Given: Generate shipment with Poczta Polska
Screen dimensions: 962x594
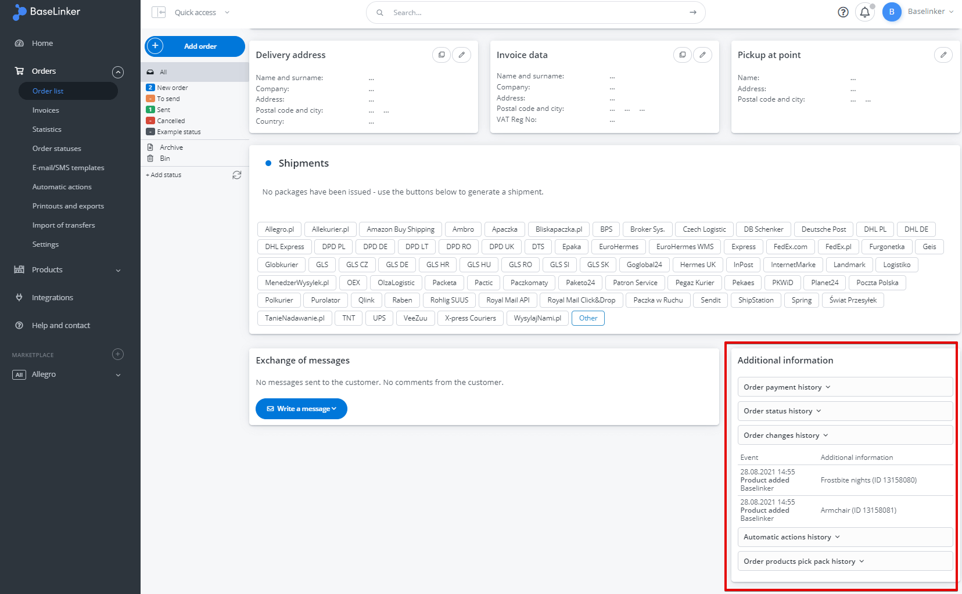Looking at the screenshot, I should 877,283.
